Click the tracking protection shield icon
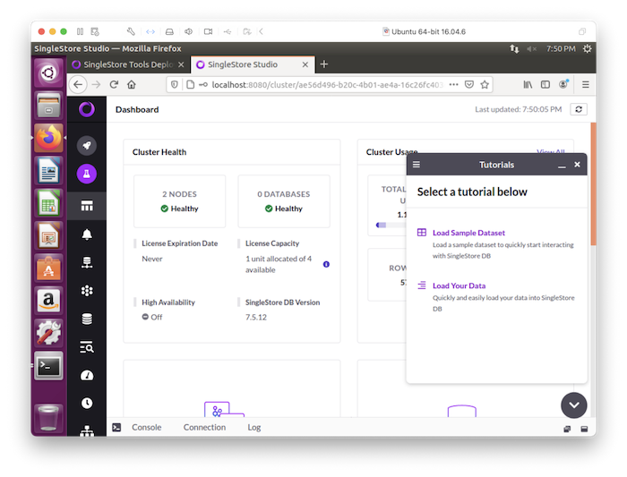Viewport: 627px width, 477px height. click(x=175, y=85)
